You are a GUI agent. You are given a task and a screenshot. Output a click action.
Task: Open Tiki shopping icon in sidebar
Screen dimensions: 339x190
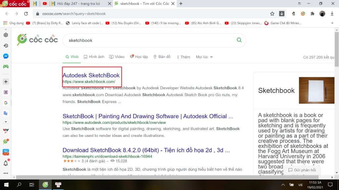6,152
